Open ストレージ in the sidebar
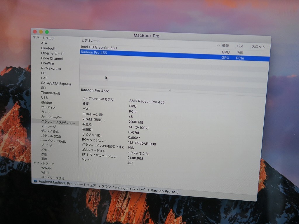This screenshot has width=299, height=224. (x=49, y=127)
